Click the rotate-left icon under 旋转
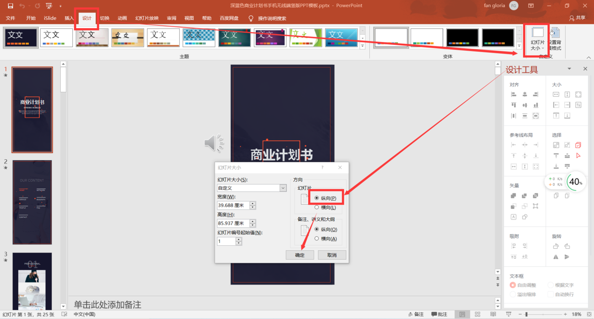Screen dimensions: 594x319 [556, 246]
